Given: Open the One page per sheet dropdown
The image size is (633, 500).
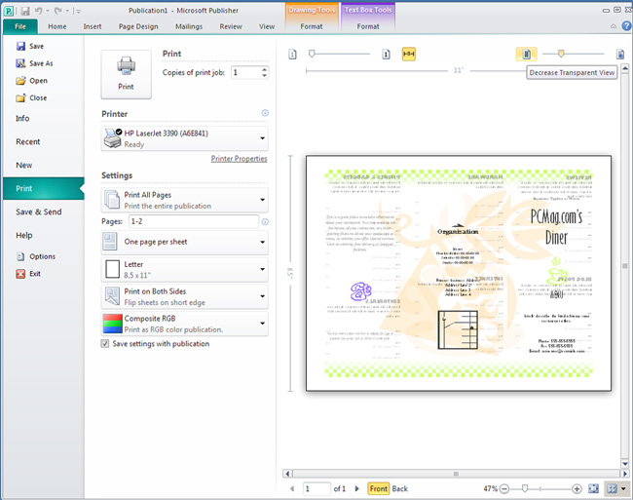Looking at the screenshot, I should pyautogui.click(x=184, y=243).
